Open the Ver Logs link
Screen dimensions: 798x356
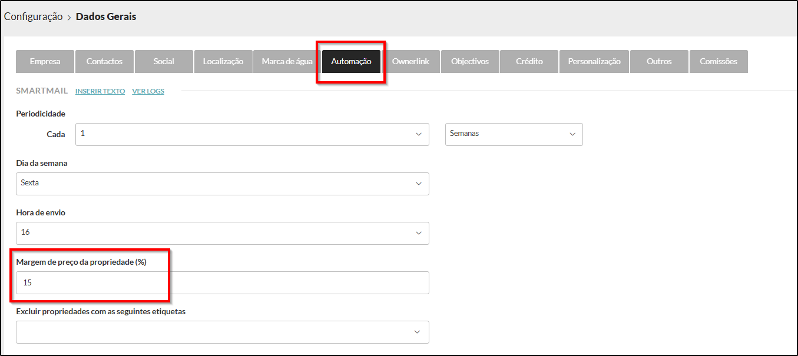pos(148,91)
